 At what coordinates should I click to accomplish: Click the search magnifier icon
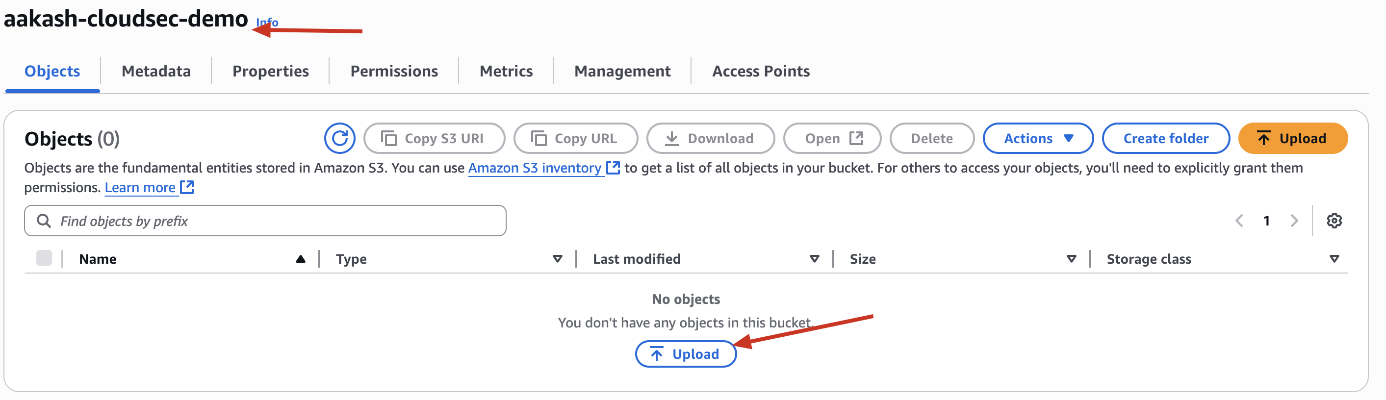(x=44, y=221)
